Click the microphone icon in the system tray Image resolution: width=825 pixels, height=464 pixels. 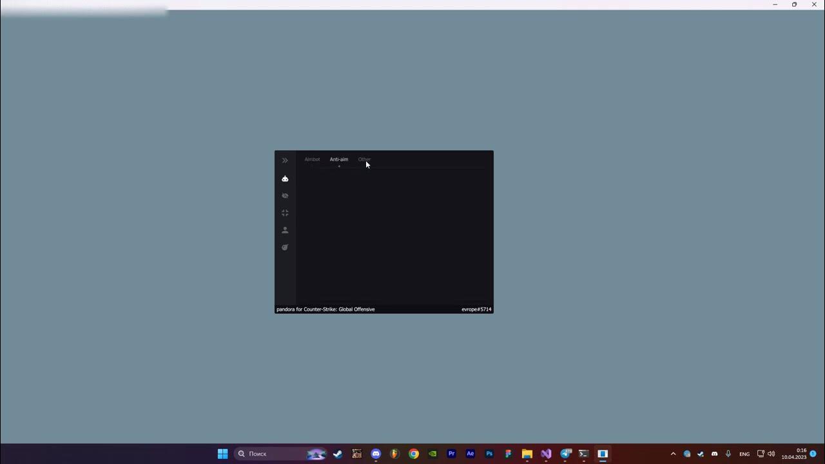(728, 454)
